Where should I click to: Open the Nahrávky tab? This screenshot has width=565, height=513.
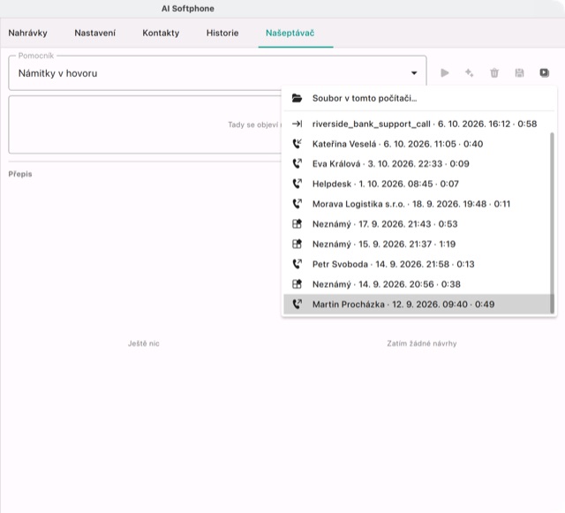pyautogui.click(x=27, y=34)
